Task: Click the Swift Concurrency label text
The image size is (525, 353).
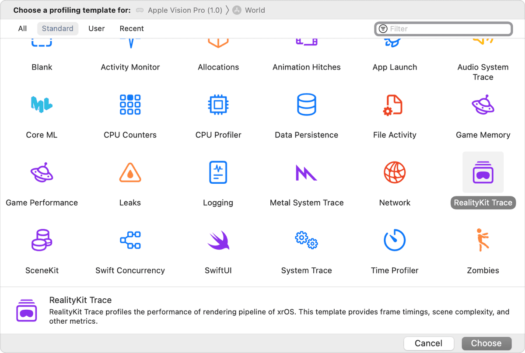Action: point(130,270)
